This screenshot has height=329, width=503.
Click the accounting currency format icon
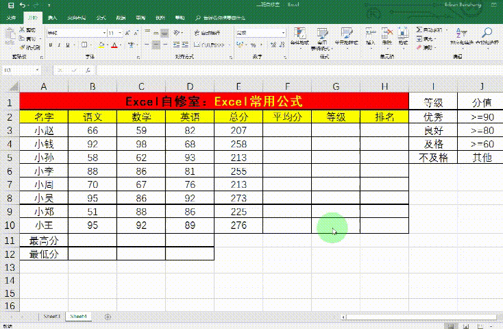[x=240, y=45]
